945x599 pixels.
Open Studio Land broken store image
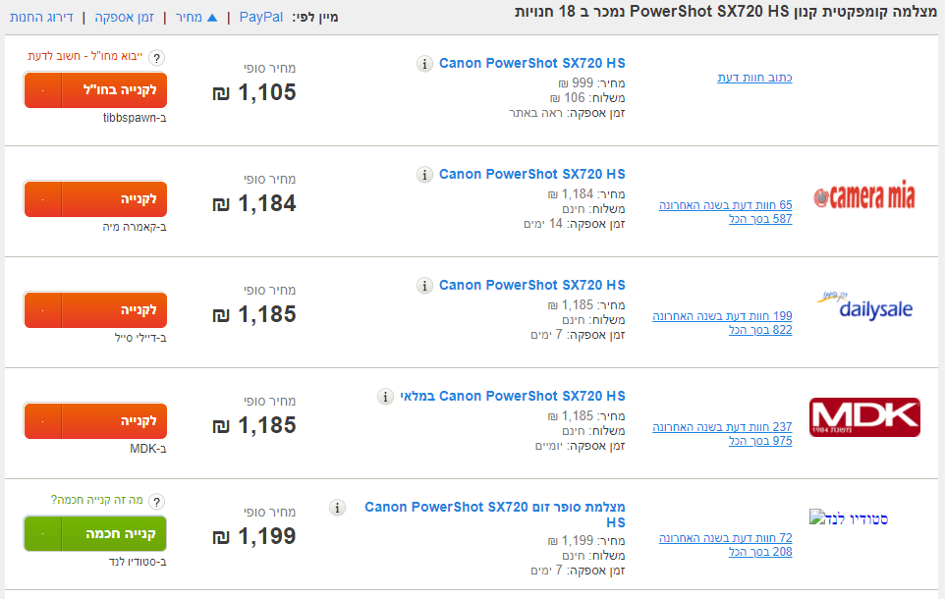click(849, 517)
